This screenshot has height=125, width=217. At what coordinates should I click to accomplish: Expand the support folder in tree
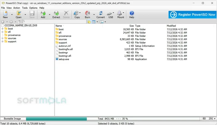(2, 41)
